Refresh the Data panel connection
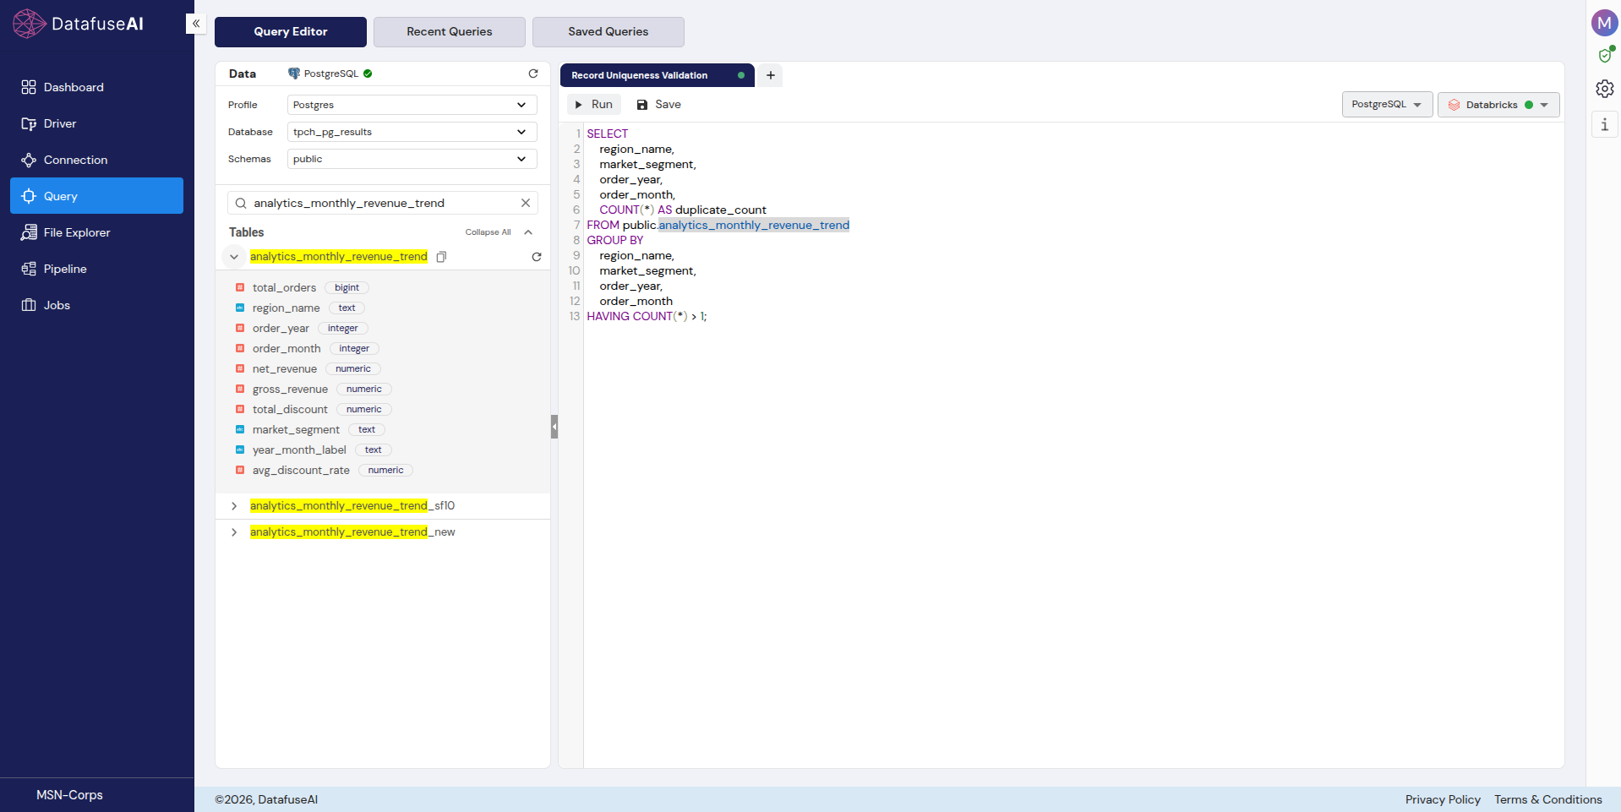 [533, 74]
